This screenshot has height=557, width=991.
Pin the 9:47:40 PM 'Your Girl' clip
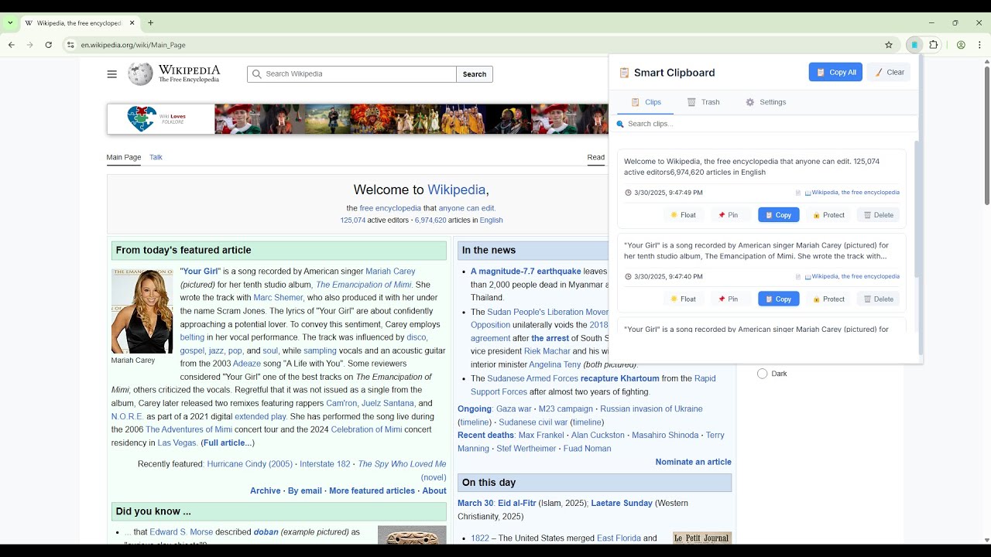(x=728, y=299)
